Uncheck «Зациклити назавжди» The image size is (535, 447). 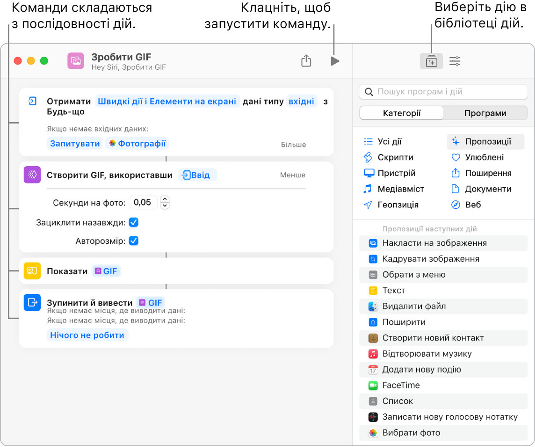[133, 222]
